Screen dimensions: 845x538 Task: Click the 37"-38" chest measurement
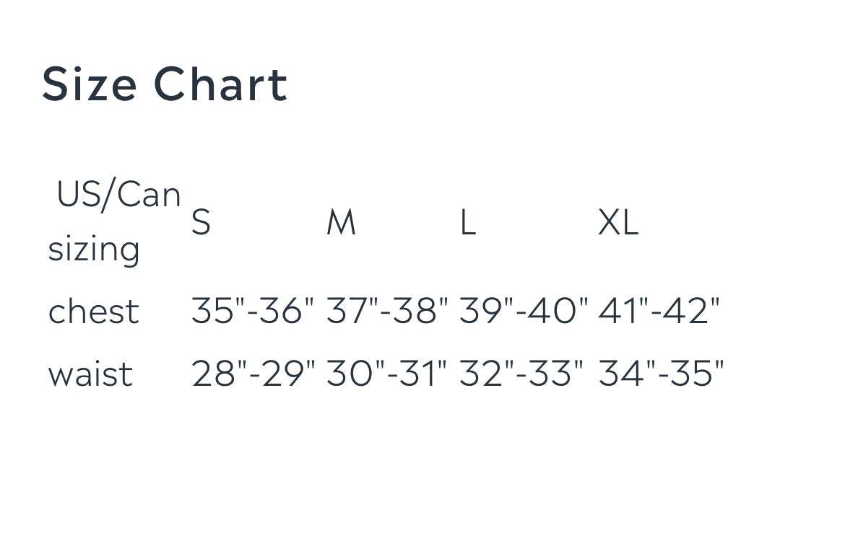387,312
